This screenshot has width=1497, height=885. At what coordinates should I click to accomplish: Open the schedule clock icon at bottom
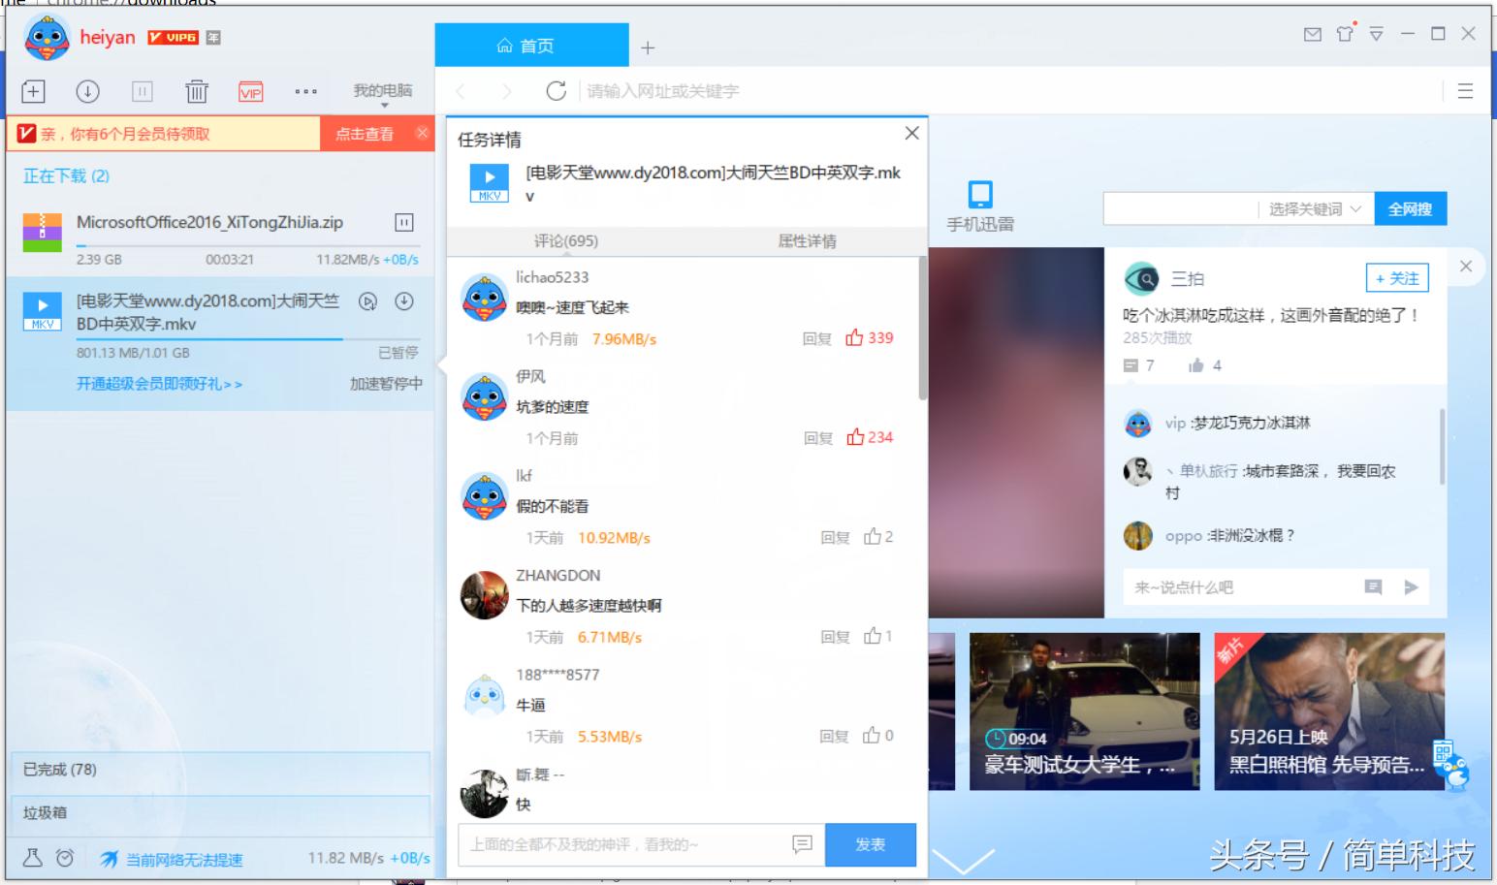(63, 859)
